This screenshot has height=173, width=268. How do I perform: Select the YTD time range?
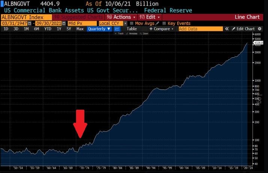click(48, 29)
